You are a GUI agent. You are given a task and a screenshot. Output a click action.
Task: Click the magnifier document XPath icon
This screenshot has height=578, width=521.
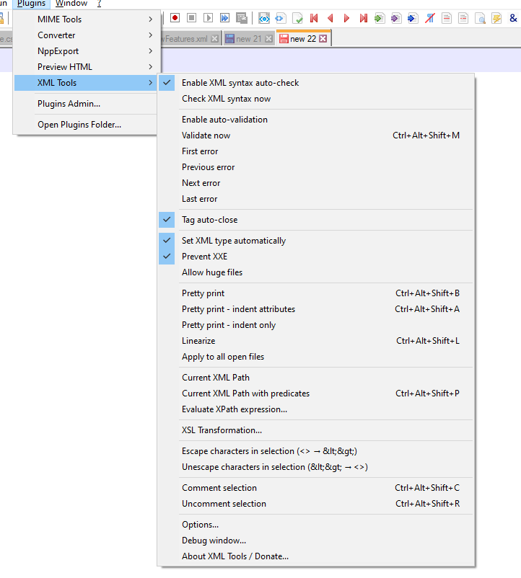click(x=480, y=18)
